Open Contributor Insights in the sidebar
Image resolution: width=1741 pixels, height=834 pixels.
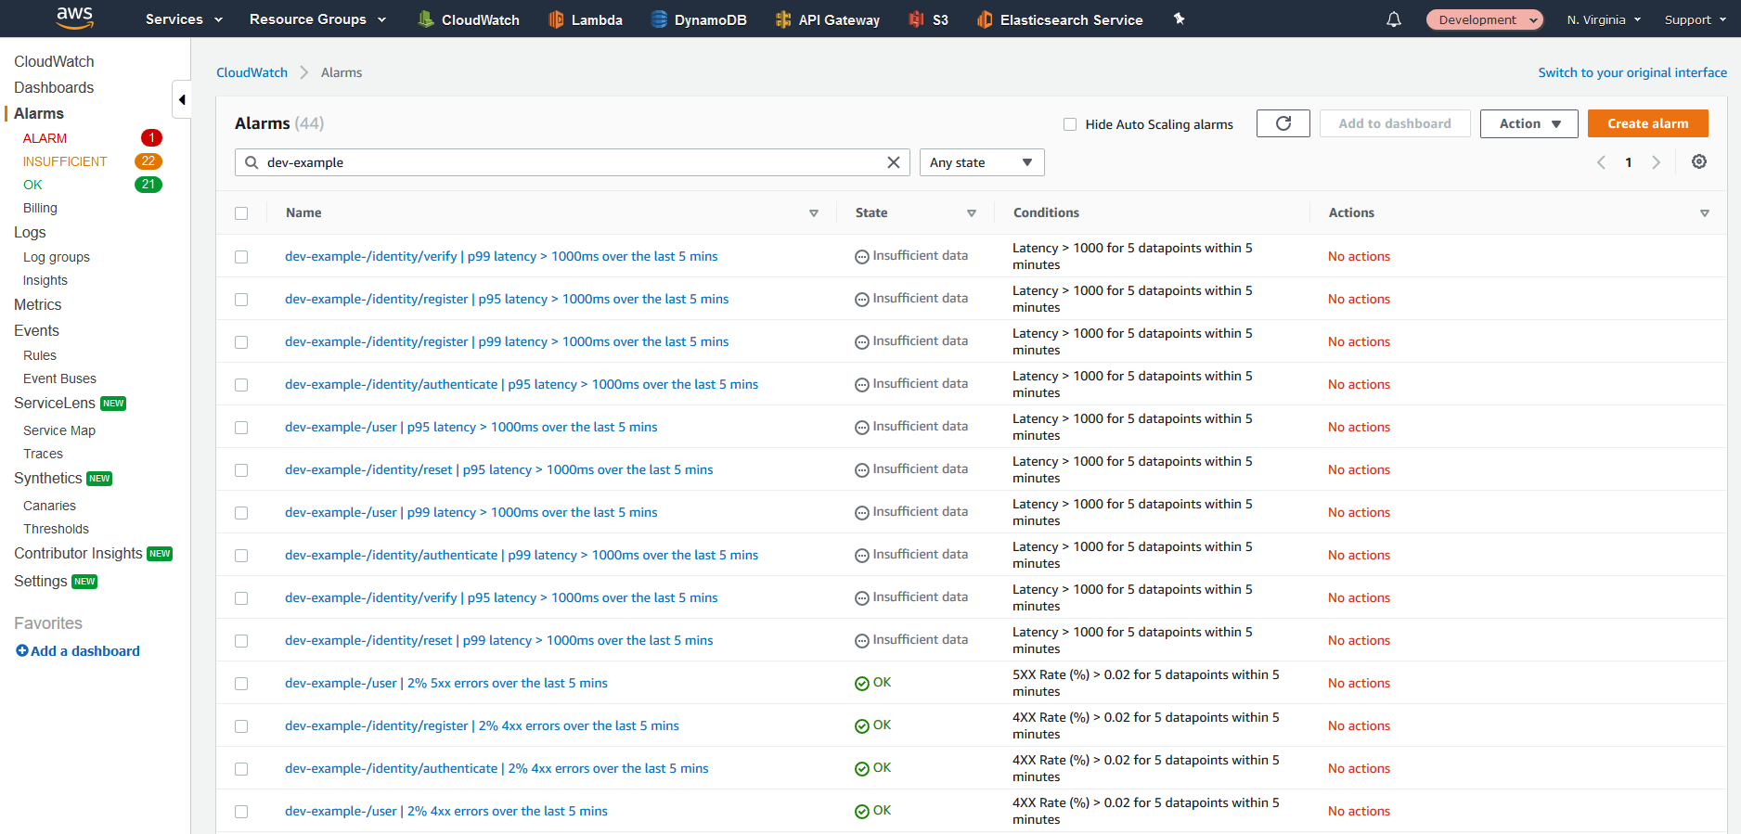coord(78,553)
